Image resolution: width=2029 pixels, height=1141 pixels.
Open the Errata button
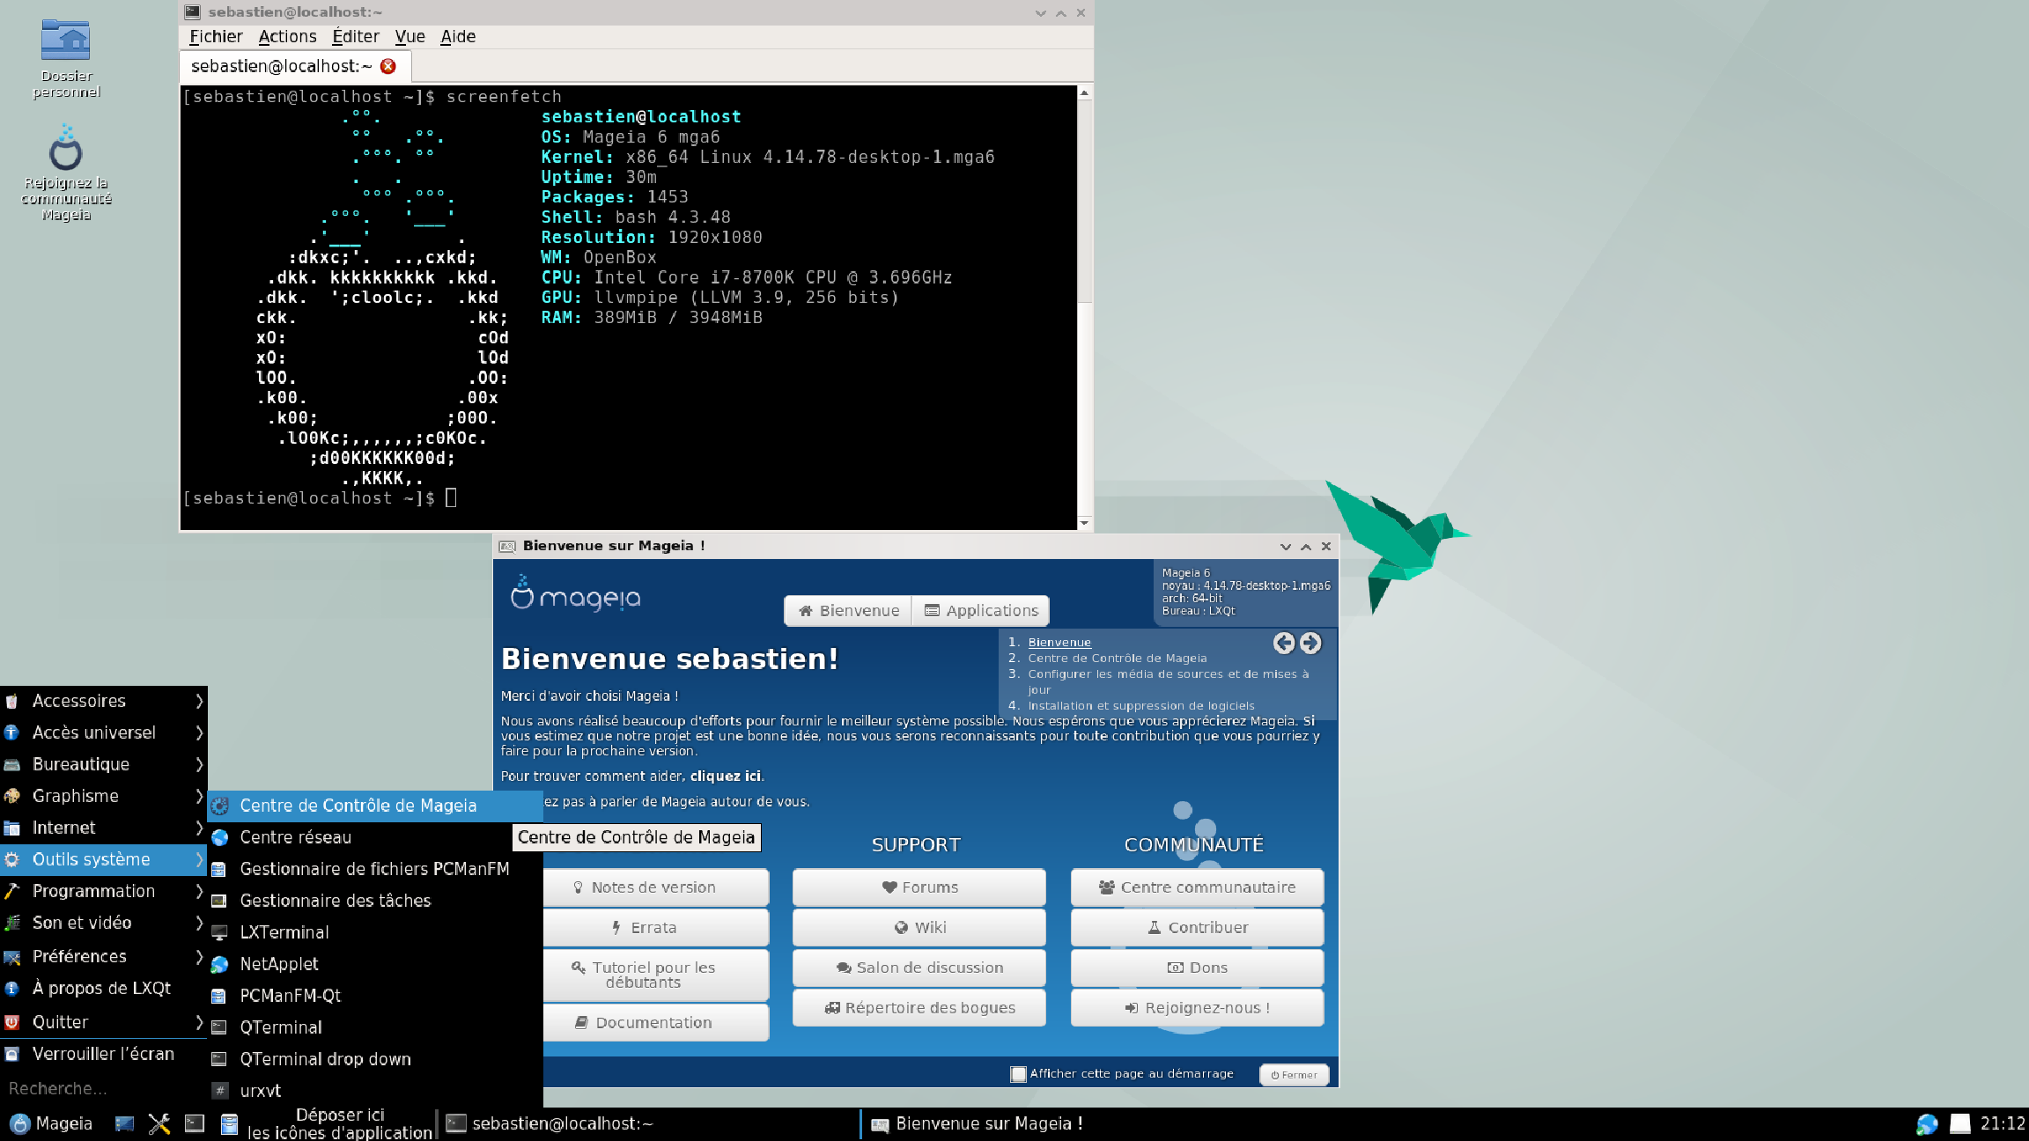656,927
